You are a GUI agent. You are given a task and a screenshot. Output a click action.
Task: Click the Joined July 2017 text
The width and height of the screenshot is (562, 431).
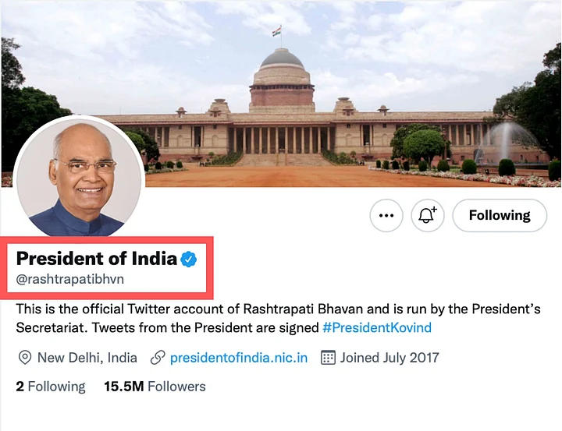(389, 358)
